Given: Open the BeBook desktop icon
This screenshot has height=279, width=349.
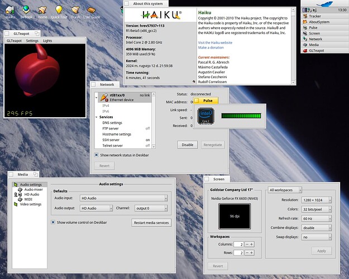Looking at the screenshot, I should pyautogui.click(x=27, y=10).
